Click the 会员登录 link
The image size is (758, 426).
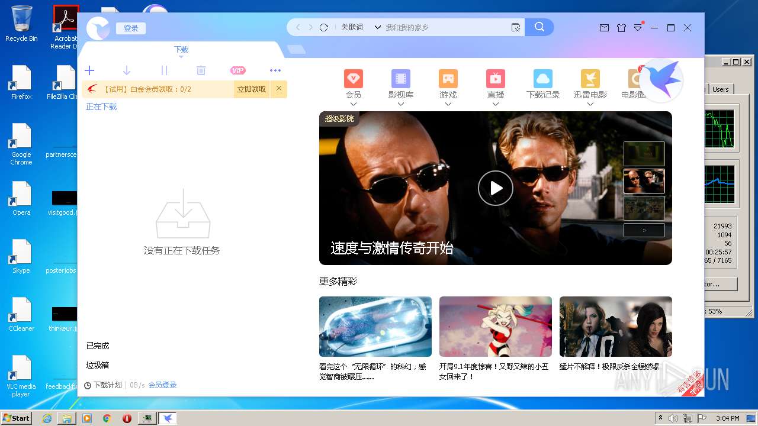[x=163, y=385]
